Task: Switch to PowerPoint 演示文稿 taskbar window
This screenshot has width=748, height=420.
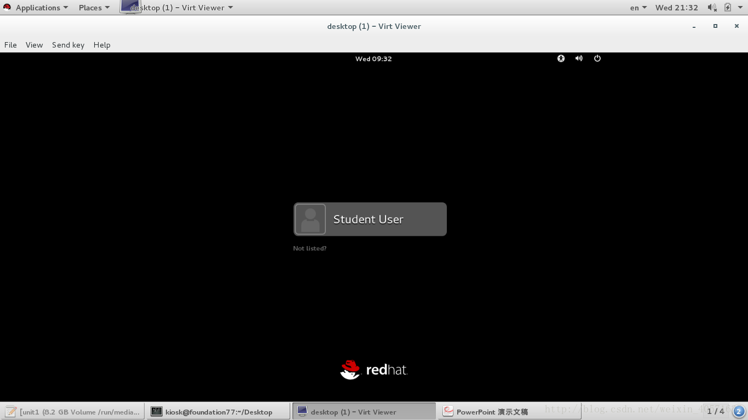Action: pyautogui.click(x=510, y=412)
